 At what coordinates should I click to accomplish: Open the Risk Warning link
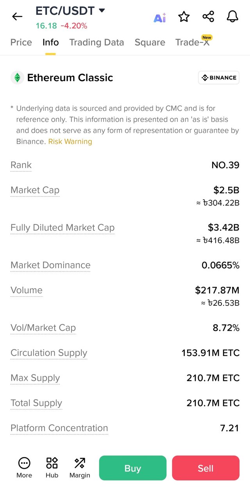(x=70, y=142)
